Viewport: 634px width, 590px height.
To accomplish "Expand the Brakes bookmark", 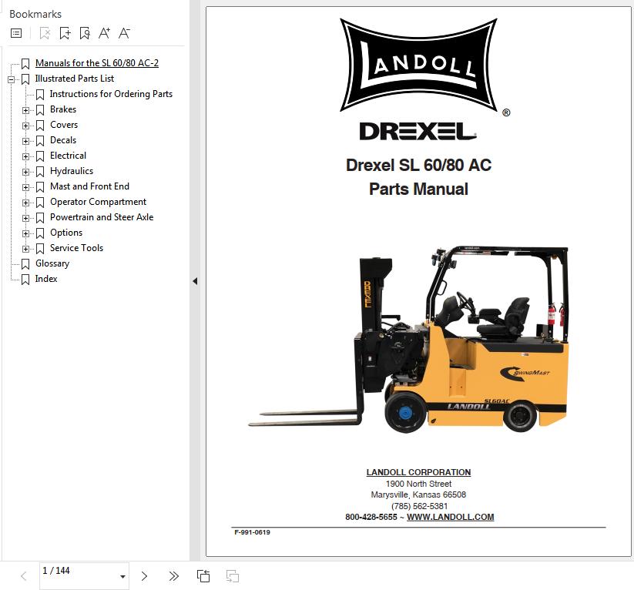I will click(x=25, y=110).
